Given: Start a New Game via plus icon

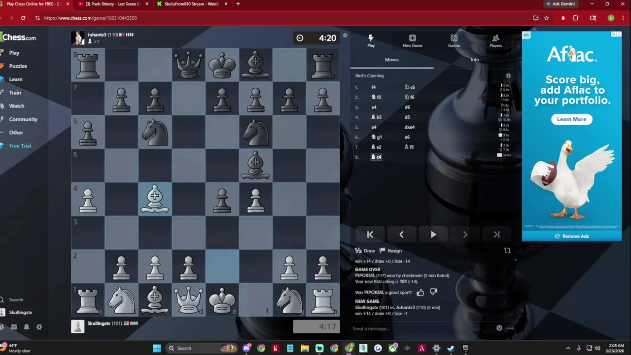Looking at the screenshot, I should point(412,41).
